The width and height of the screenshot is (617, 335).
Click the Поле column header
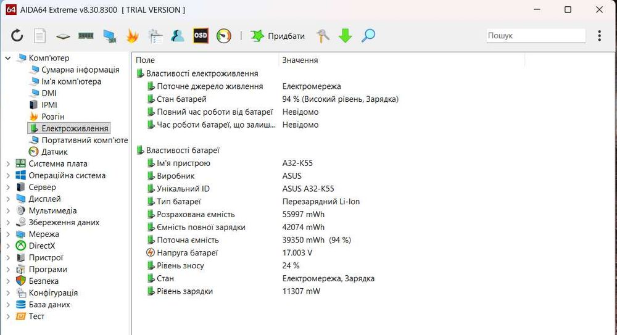pos(145,60)
